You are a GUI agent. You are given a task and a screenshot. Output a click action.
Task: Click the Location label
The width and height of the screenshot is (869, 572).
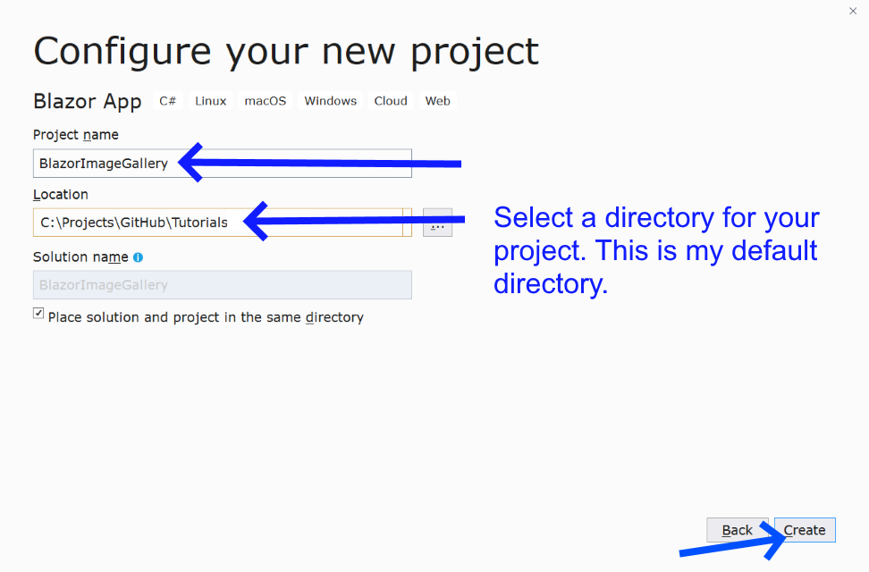[x=60, y=194]
